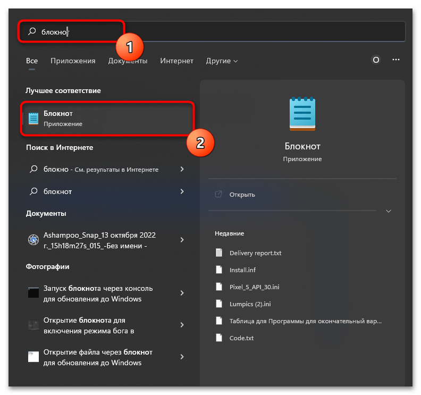
Task: Expand arrow for 'Запуск блокнота через консоль'
Action: coord(182,293)
